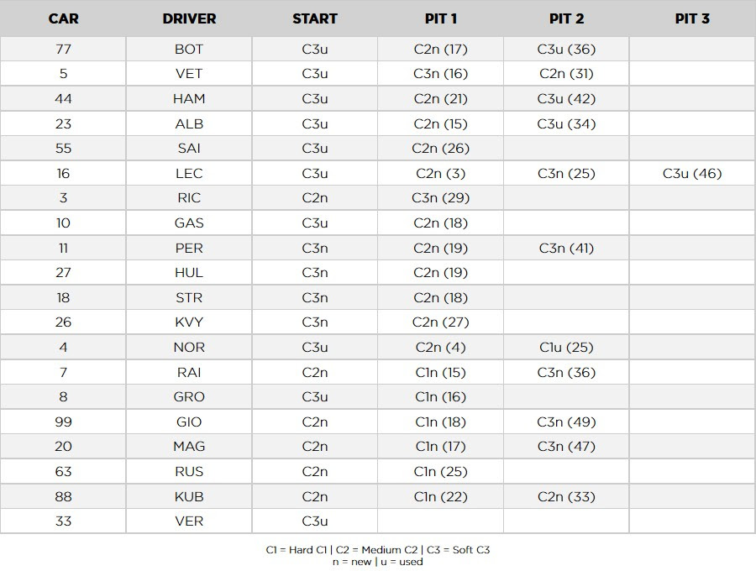Viewport: 756px width, 571px height.
Task: Select VET's pit 1 cell C3n (16)
Action: click(441, 74)
